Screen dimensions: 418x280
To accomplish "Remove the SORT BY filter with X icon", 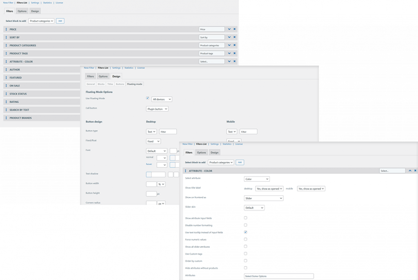I will pyautogui.click(x=235, y=37).
